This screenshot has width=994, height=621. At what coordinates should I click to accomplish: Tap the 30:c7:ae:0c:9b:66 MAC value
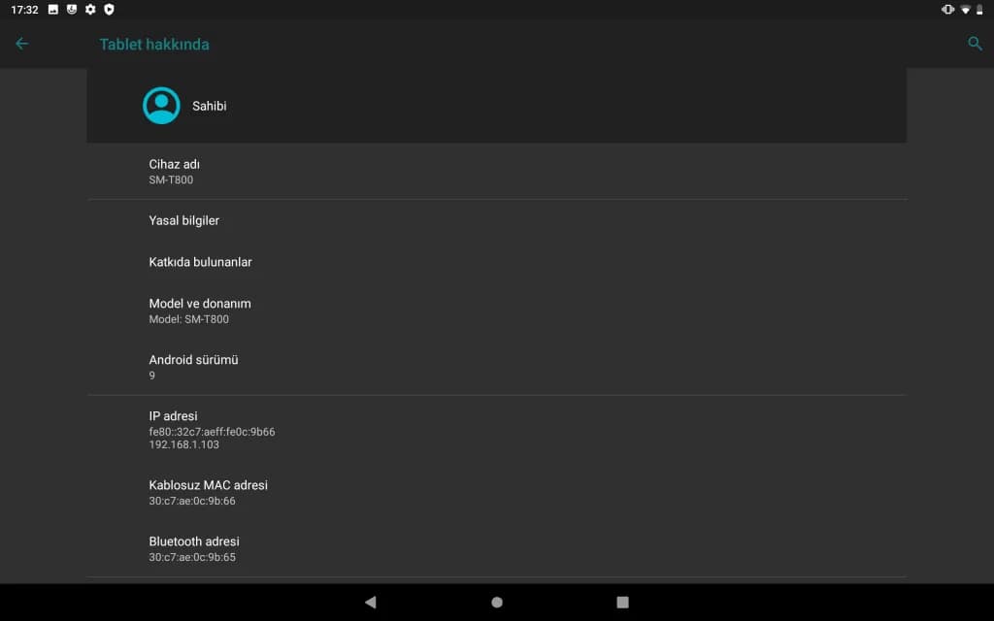[192, 501]
